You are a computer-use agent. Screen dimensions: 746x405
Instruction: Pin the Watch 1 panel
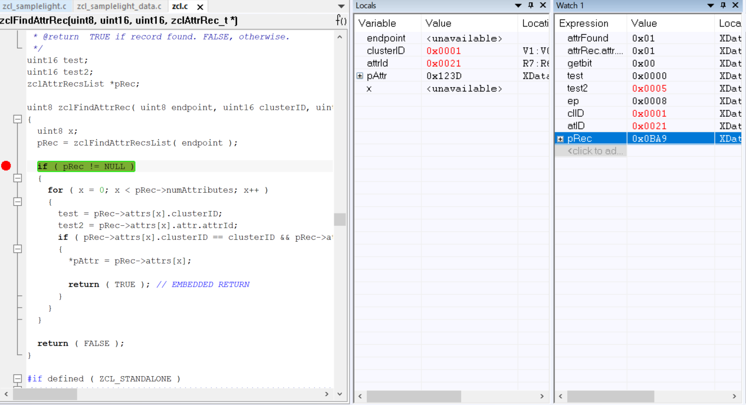(x=723, y=5)
